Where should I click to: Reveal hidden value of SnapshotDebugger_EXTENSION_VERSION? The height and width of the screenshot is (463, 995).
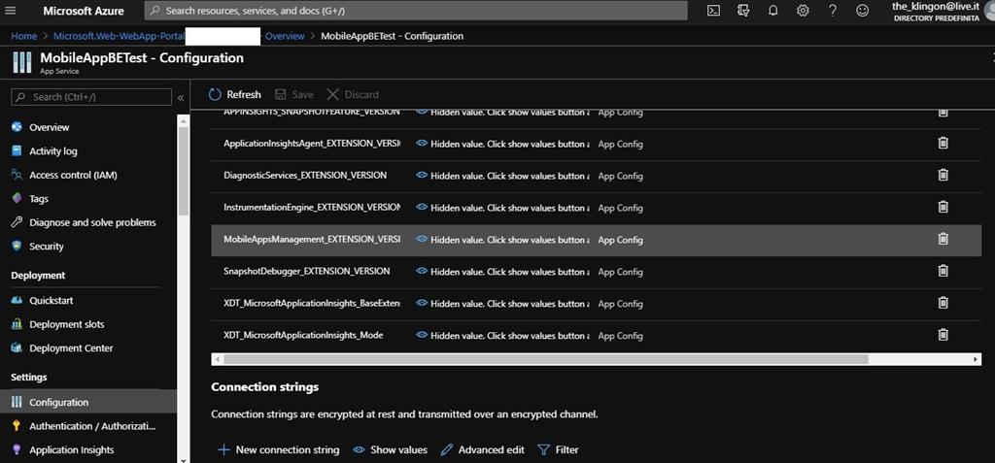click(422, 271)
